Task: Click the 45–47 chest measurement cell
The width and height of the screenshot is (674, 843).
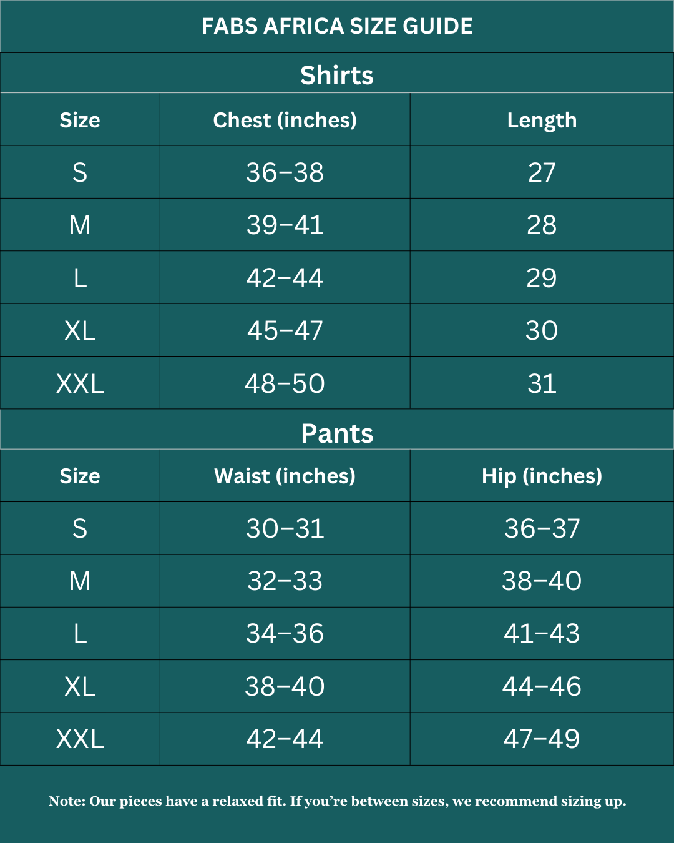Action: coord(285,330)
